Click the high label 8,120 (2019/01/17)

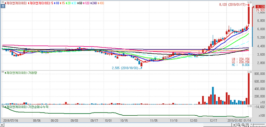[x=232, y=5]
